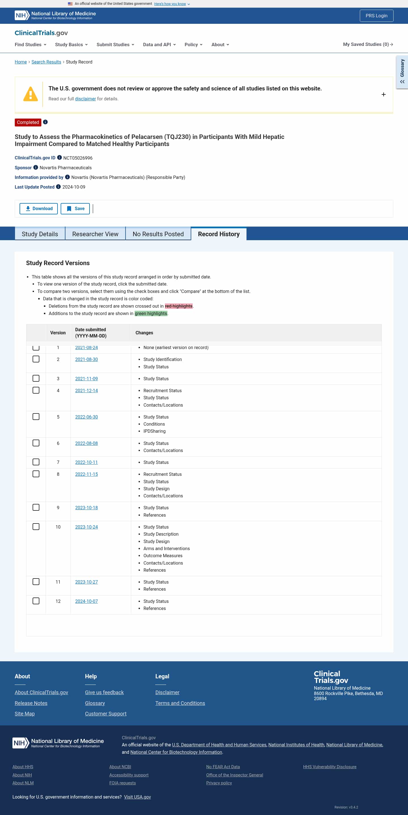Open My Saved Studies
The height and width of the screenshot is (815, 408).
point(368,44)
